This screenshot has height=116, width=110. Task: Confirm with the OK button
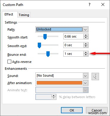[x=72, y=110]
